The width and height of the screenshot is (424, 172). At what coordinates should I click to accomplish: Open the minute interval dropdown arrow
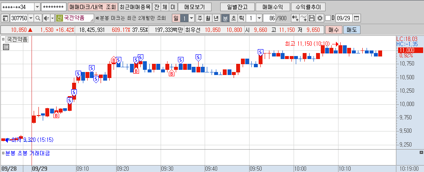click(259, 19)
